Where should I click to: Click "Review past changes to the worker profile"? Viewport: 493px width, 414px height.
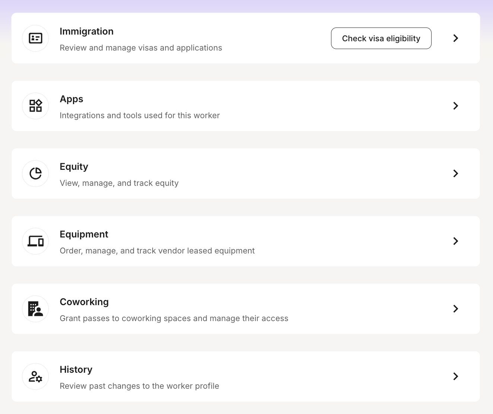click(x=139, y=386)
